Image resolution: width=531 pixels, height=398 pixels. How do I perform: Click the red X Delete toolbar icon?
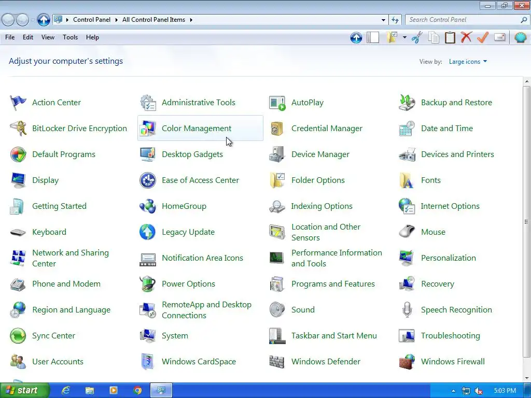(466, 37)
